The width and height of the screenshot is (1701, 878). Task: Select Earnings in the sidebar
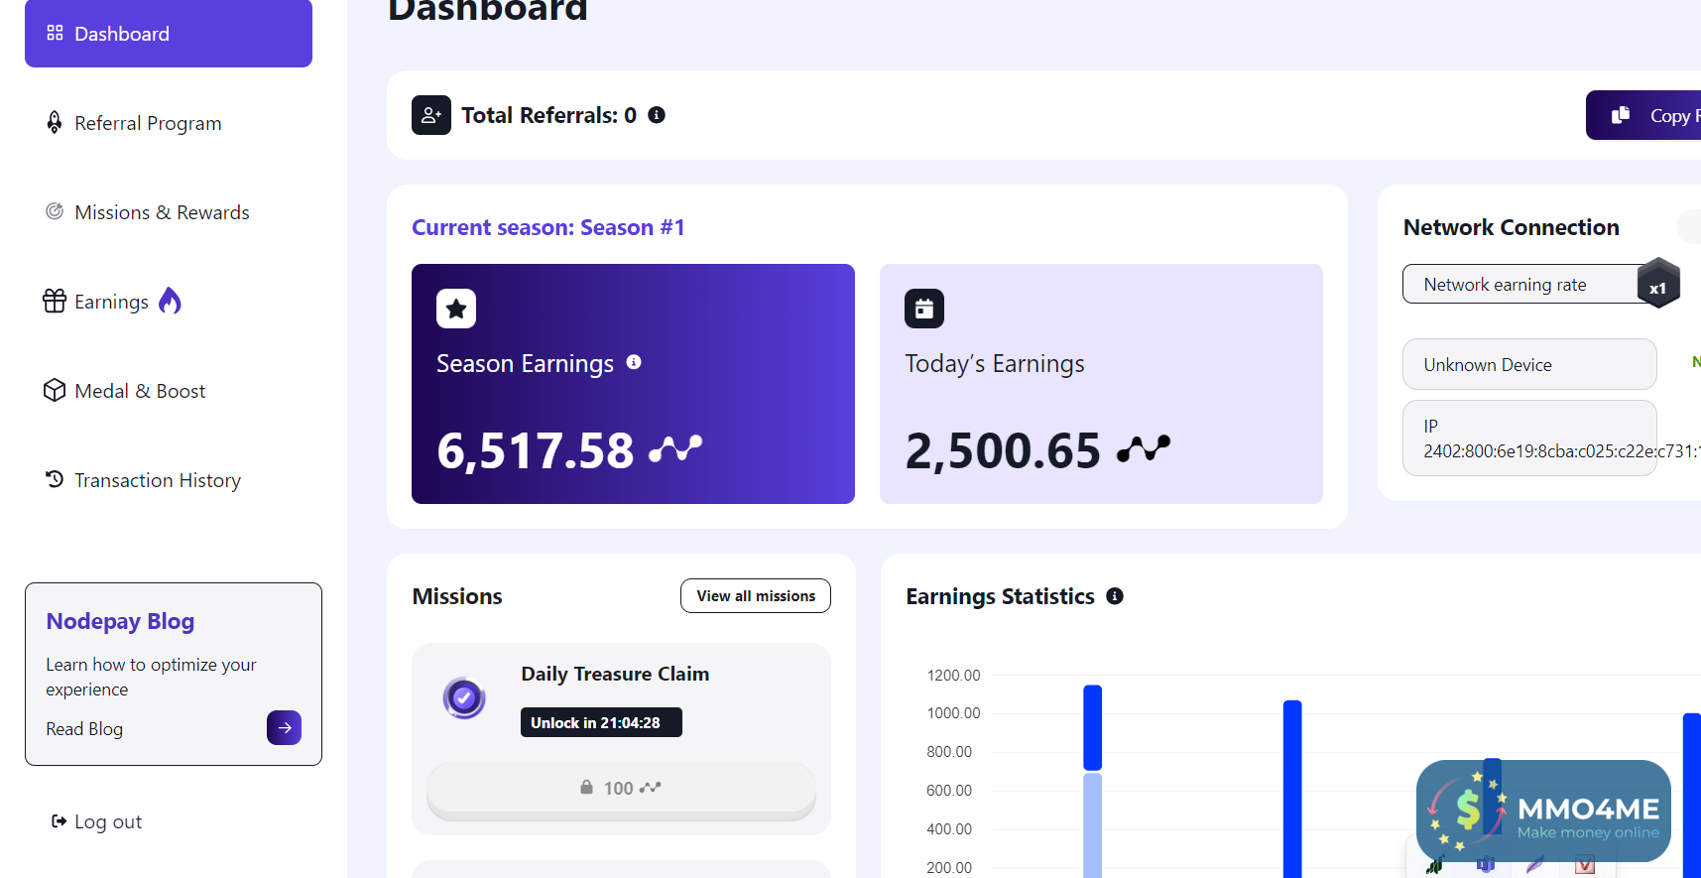coord(111,302)
